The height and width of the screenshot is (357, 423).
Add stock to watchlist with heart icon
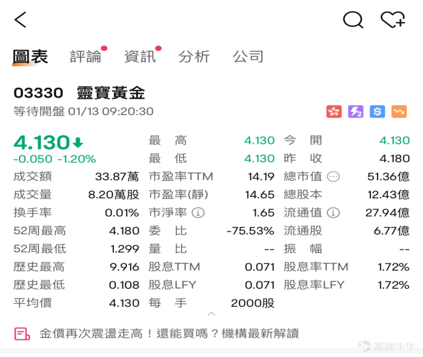(x=393, y=20)
